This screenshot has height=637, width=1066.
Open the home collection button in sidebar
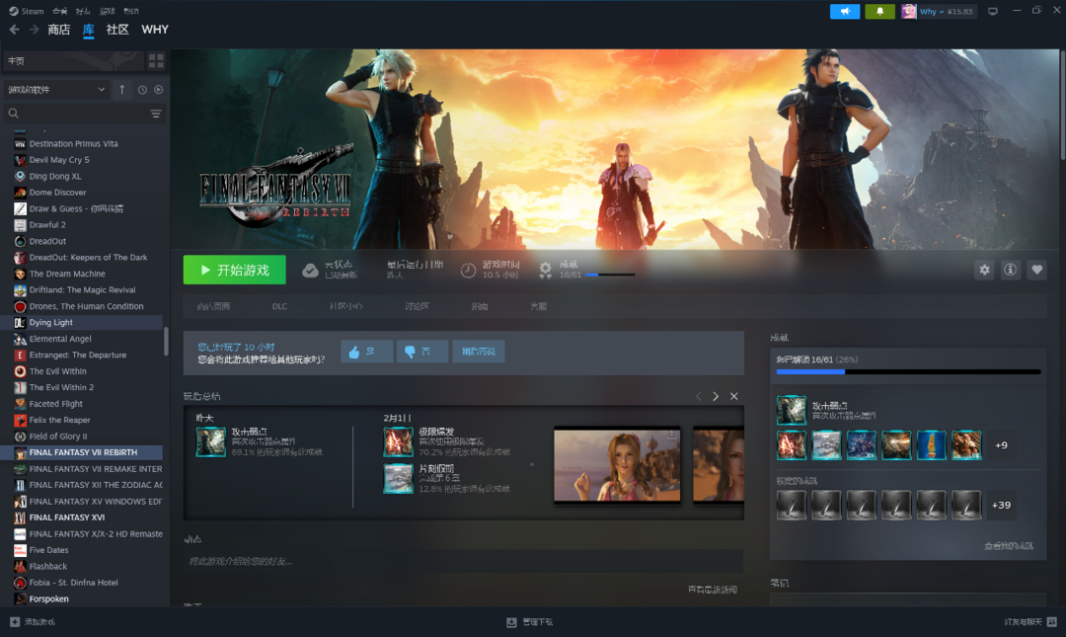[73, 61]
